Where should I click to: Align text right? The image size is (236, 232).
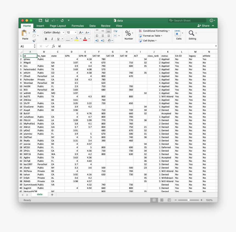tap(108, 36)
